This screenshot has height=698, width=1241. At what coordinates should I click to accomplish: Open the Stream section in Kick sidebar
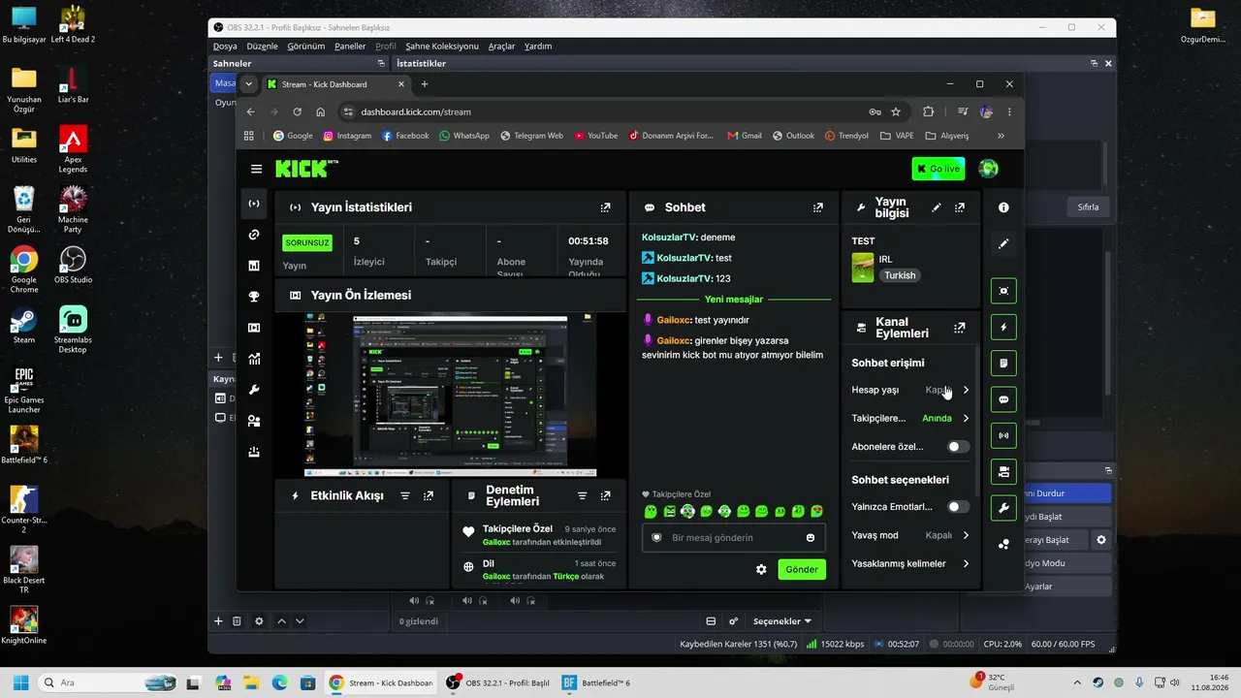click(254, 204)
